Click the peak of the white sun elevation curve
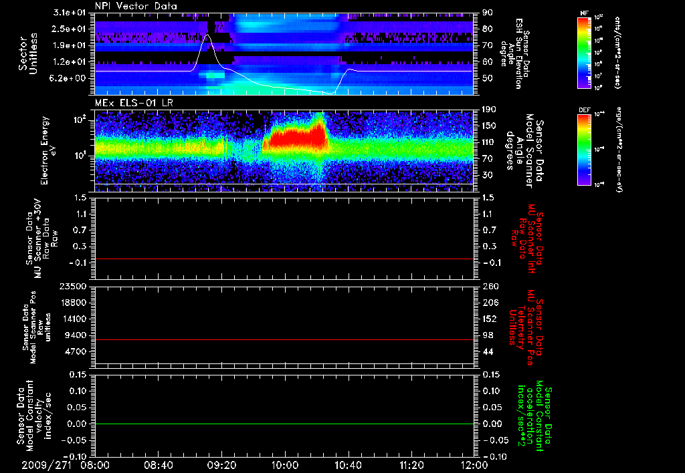 208,34
